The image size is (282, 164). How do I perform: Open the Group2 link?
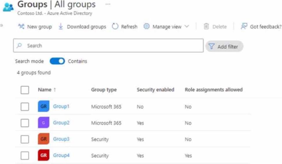[61, 123]
